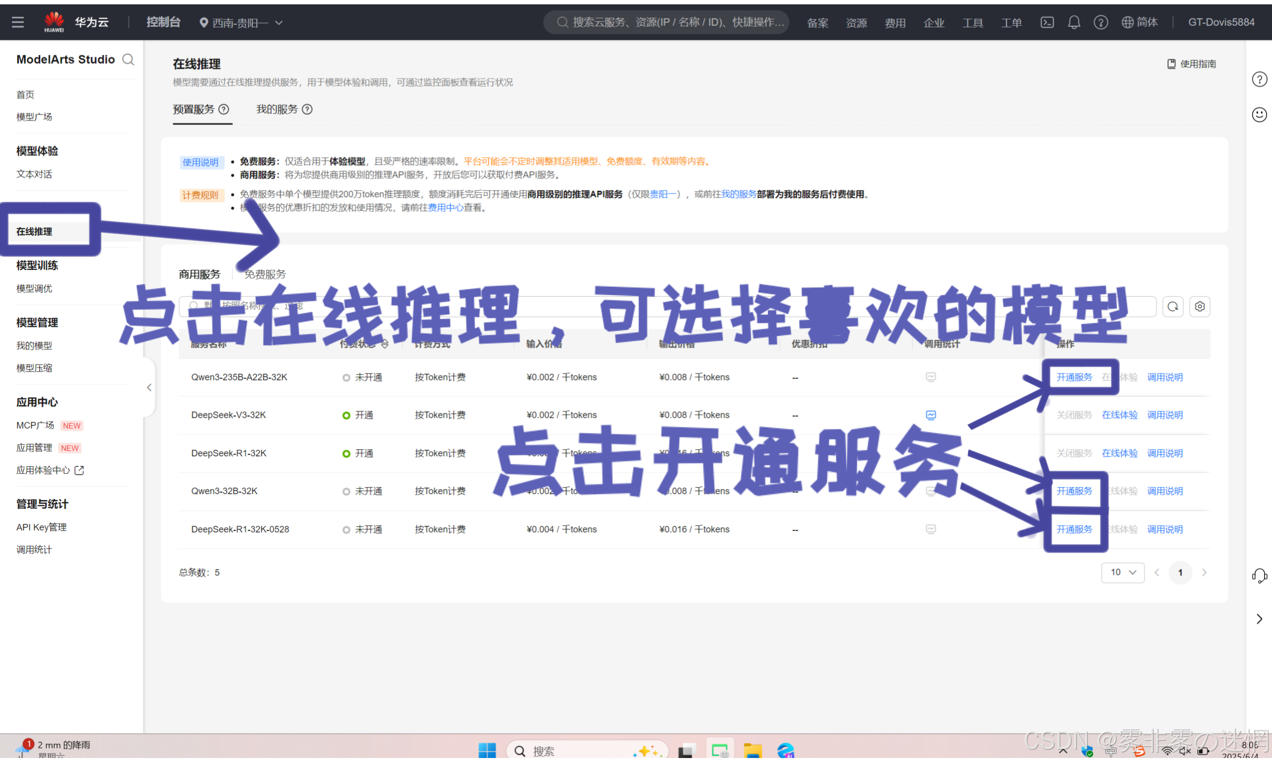Expand the right side panel arrow

[1259, 619]
